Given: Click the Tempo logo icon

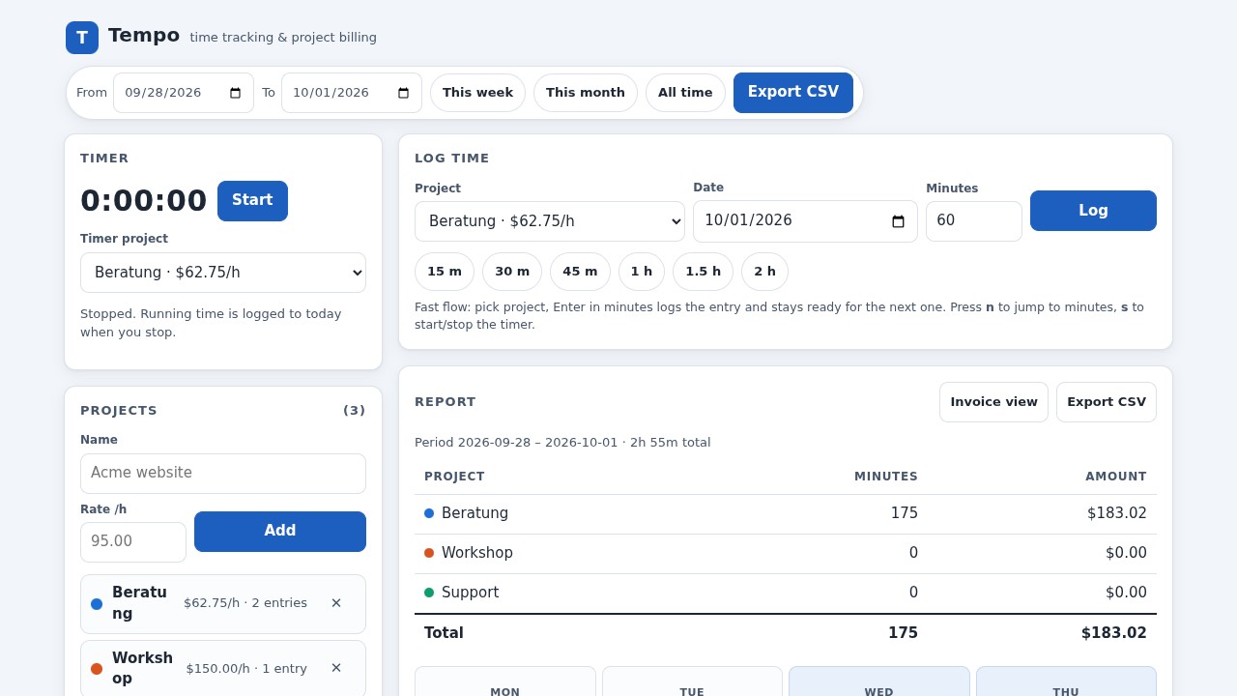Looking at the screenshot, I should [82, 38].
